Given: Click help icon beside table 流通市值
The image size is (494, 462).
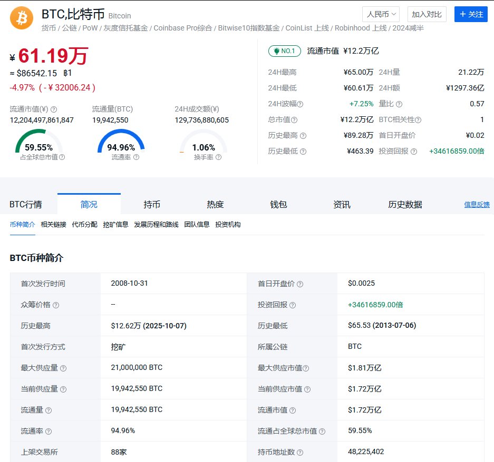Looking at the screenshot, I should click(293, 410).
